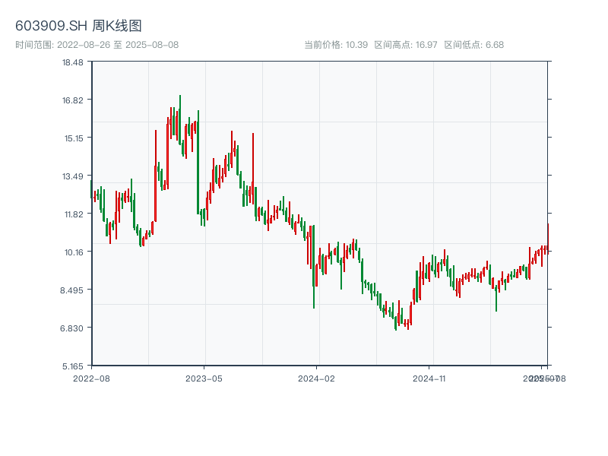Click the 当前价格 10.39 label
The image size is (608, 456).
click(336, 45)
